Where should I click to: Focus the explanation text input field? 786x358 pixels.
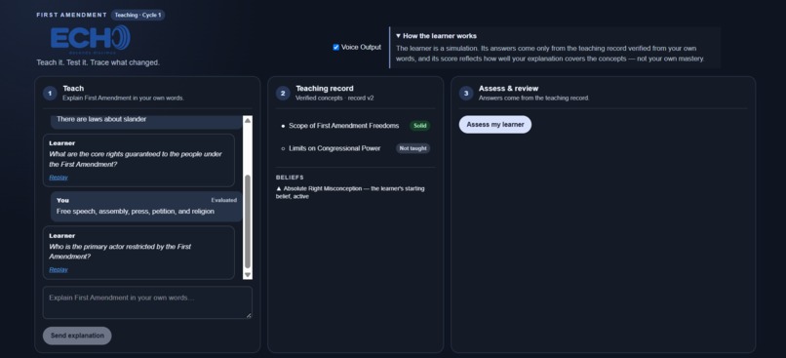tap(147, 302)
